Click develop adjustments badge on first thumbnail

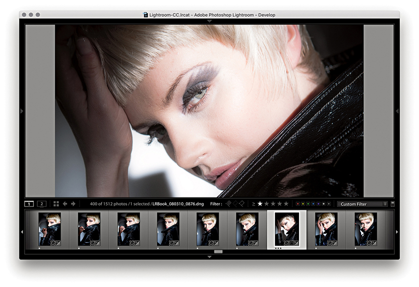click(x=58, y=243)
